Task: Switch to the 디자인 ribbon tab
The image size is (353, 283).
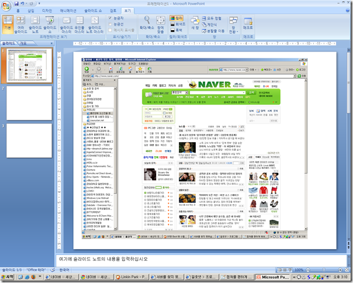Action: pos(47,11)
